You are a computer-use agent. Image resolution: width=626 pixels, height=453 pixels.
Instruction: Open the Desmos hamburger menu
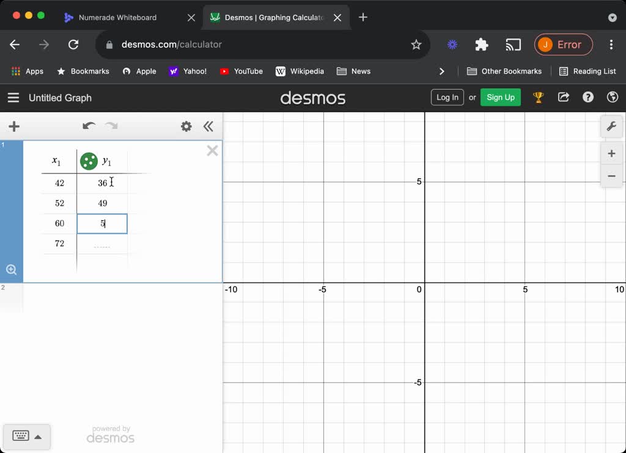(x=13, y=97)
